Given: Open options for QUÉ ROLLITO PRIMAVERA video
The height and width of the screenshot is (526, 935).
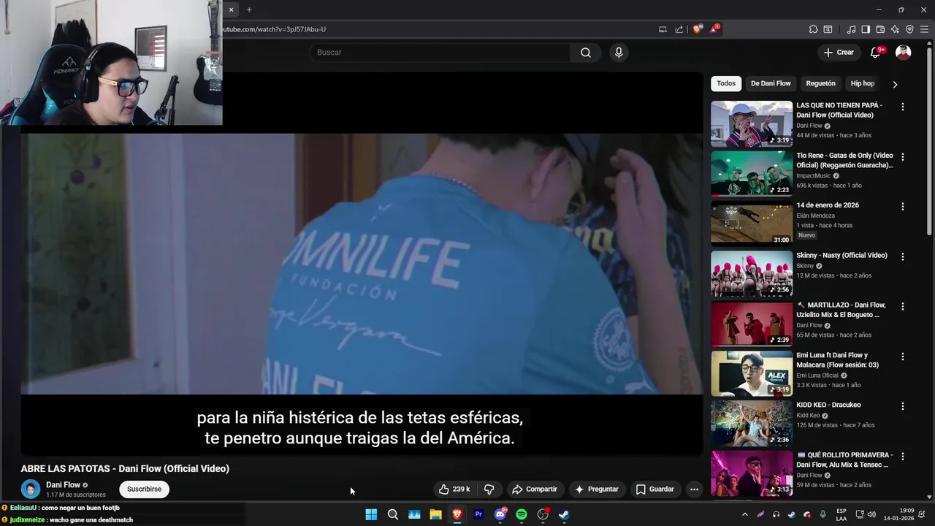Looking at the screenshot, I should click(x=903, y=456).
